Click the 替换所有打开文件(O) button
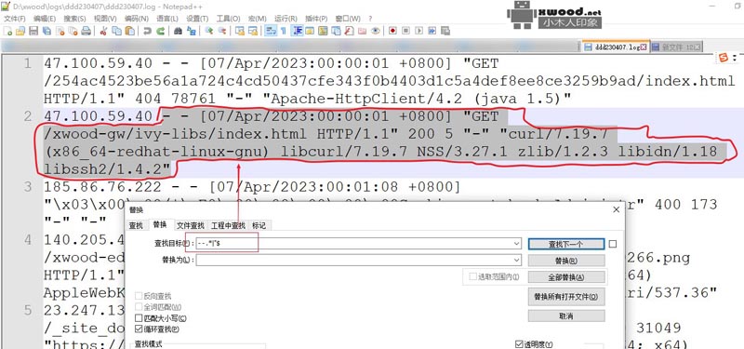The image size is (744, 349). pos(566,297)
